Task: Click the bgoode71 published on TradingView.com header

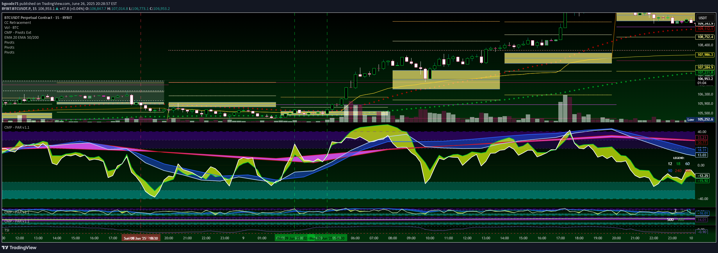Action: click(59, 4)
